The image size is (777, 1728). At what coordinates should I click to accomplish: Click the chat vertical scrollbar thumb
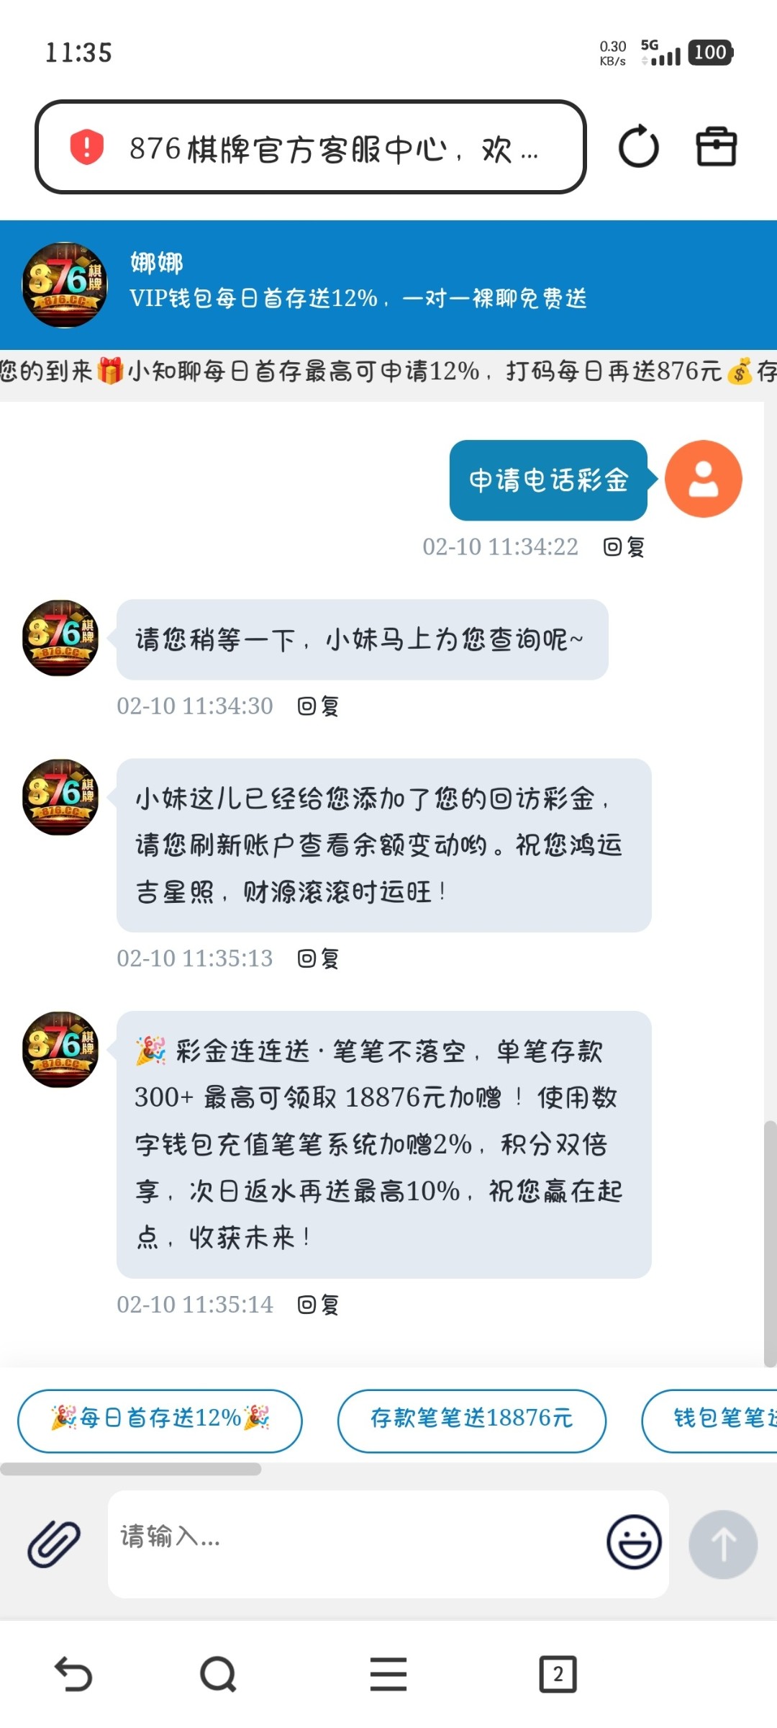click(770, 1243)
